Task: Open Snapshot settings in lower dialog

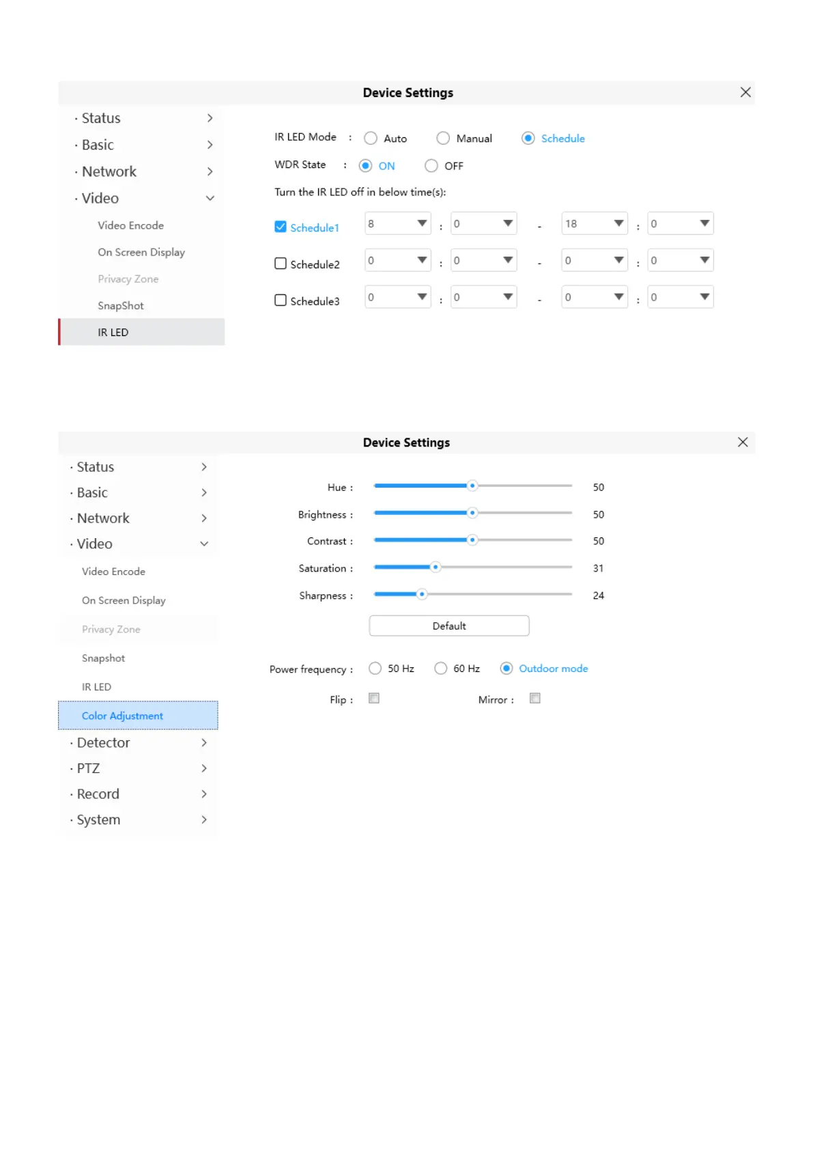Action: 104,658
